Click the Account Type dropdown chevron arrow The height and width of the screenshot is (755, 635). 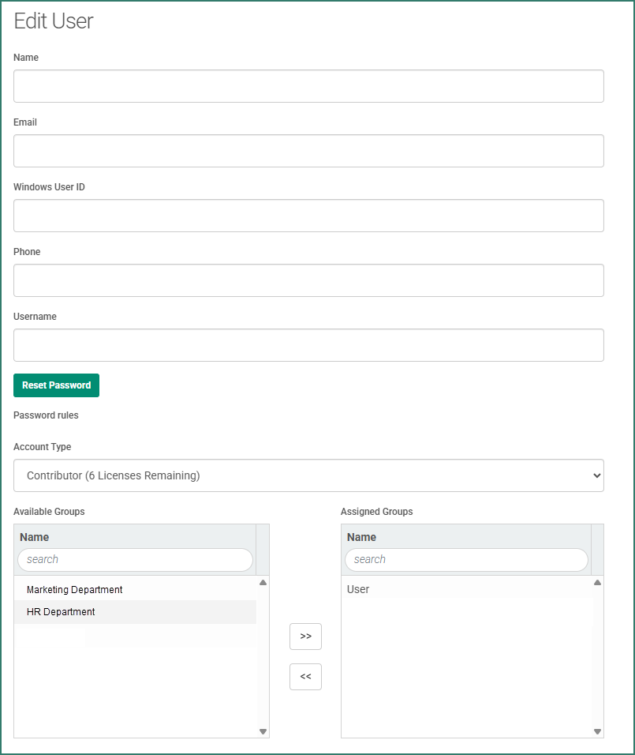596,475
